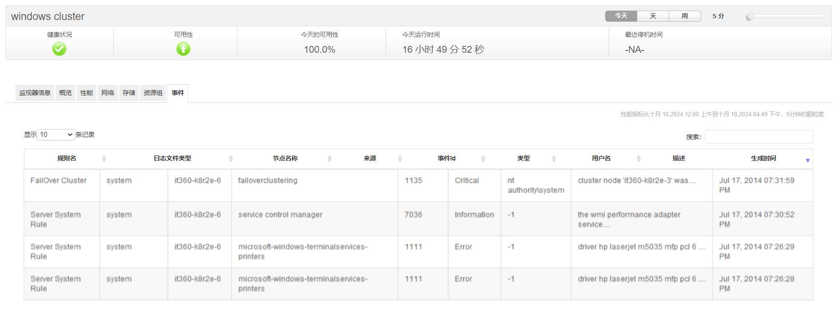Switch time range to 天
Image resolution: width=836 pixels, height=325 pixels.
(x=653, y=16)
